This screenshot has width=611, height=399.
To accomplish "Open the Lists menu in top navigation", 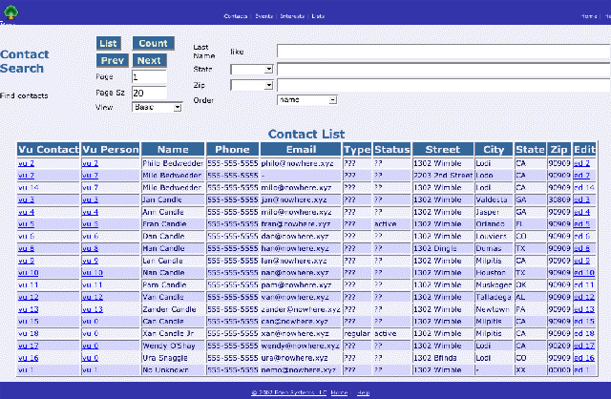I will click(318, 16).
